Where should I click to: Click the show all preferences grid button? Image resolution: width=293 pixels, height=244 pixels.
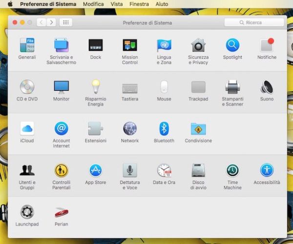point(66,22)
